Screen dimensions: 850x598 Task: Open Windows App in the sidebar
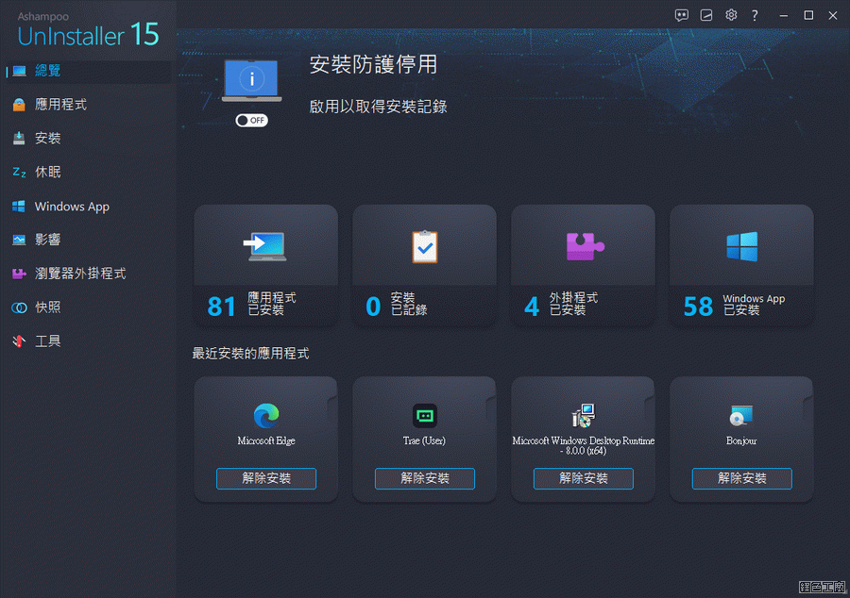72,207
